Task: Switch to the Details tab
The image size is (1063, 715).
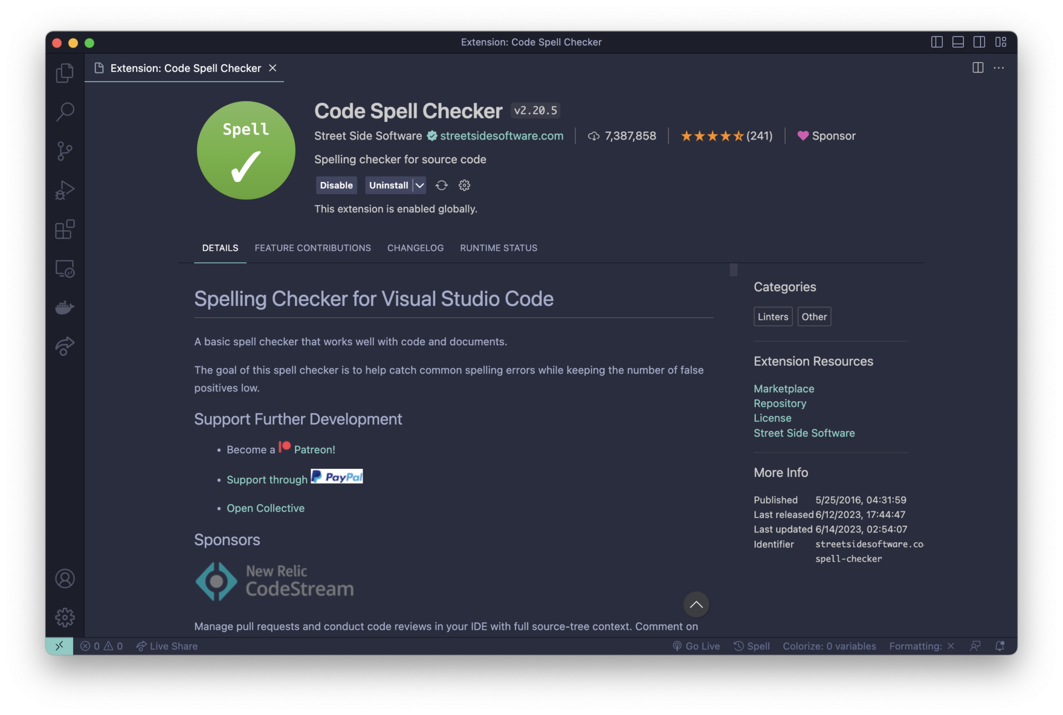Action: 220,248
